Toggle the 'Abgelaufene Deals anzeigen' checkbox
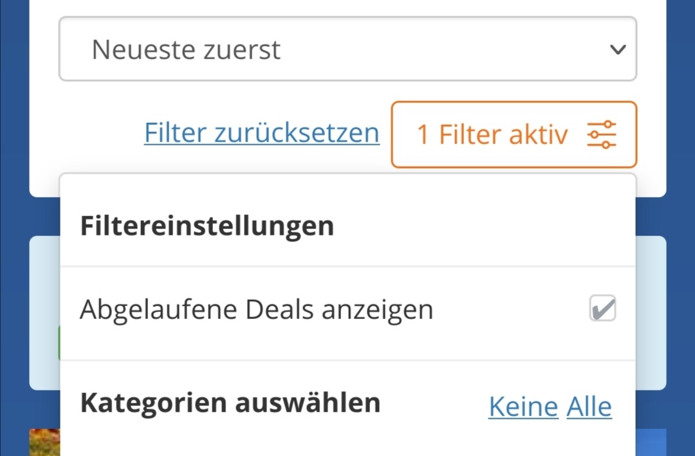Image resolution: width=695 pixels, height=456 pixels. point(602,308)
